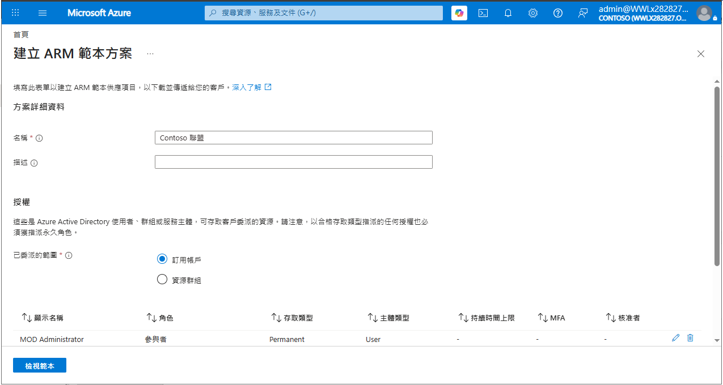Delete the MOD Administrator authorization
The height and width of the screenshot is (385, 723).
(690, 337)
